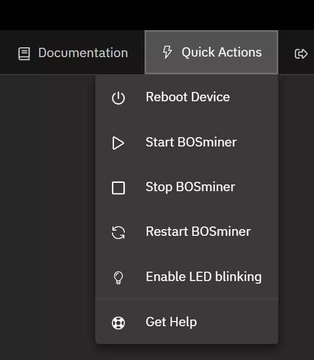This screenshot has width=314, height=360.
Task: Open the Get Help menu item
Action: coord(171,322)
